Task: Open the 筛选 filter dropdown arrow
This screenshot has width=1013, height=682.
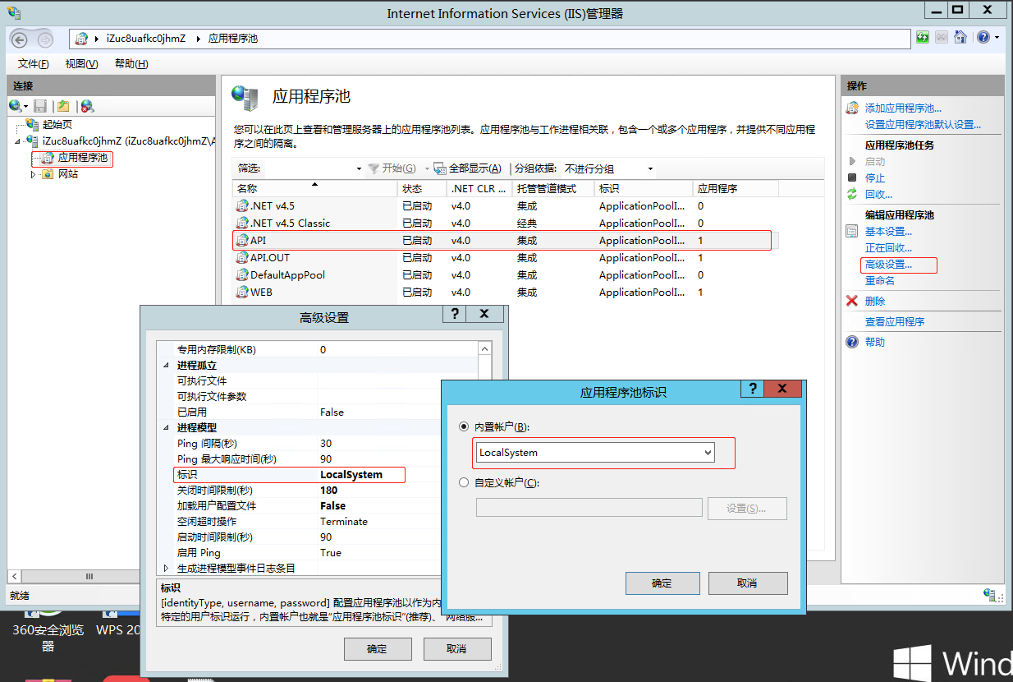Action: click(x=359, y=169)
